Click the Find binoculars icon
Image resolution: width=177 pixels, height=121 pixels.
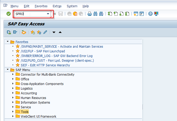[x=95, y=14]
